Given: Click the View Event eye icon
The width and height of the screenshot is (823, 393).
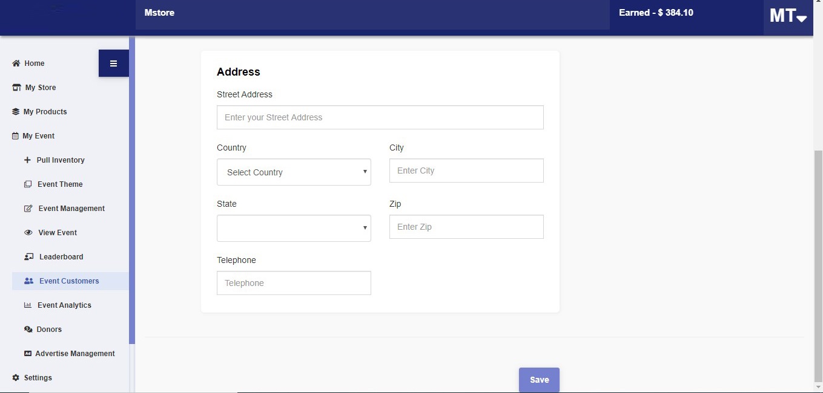Looking at the screenshot, I should pos(28,233).
